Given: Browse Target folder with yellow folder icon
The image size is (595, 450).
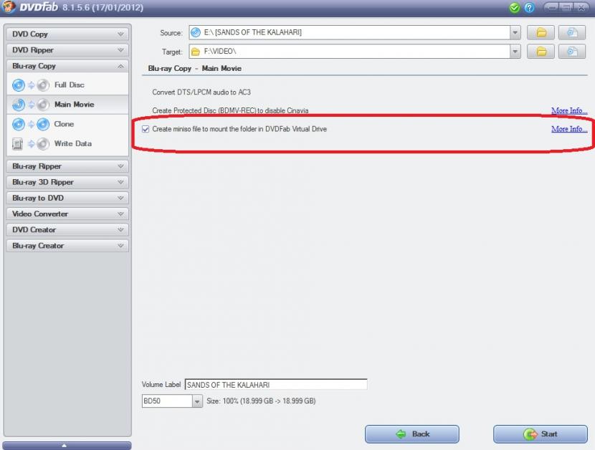Looking at the screenshot, I should click(541, 51).
